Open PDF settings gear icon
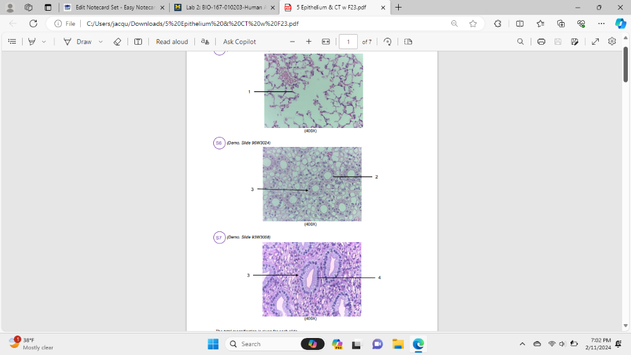631x355 pixels. (611, 42)
